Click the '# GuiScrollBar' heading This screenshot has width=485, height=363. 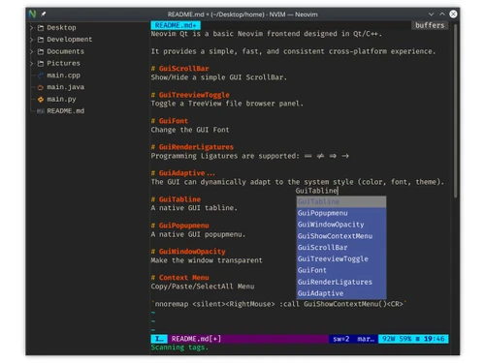click(x=179, y=69)
